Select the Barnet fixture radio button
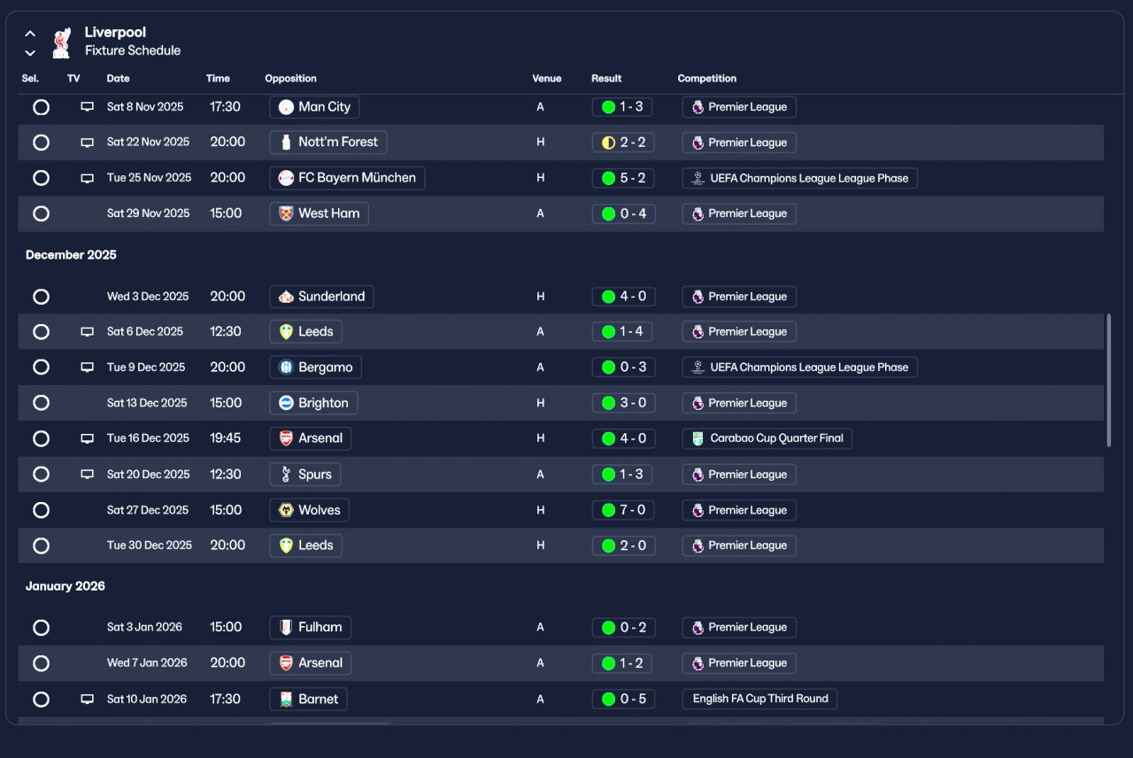 [x=41, y=699]
